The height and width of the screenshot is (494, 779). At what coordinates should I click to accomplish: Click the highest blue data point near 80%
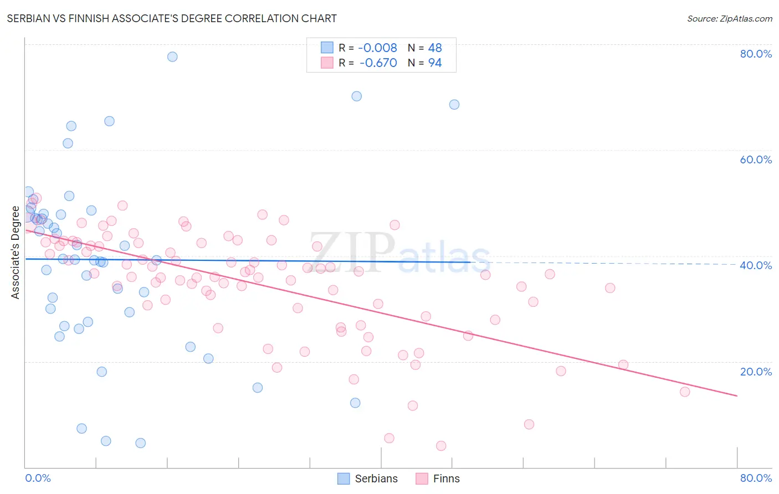(172, 56)
